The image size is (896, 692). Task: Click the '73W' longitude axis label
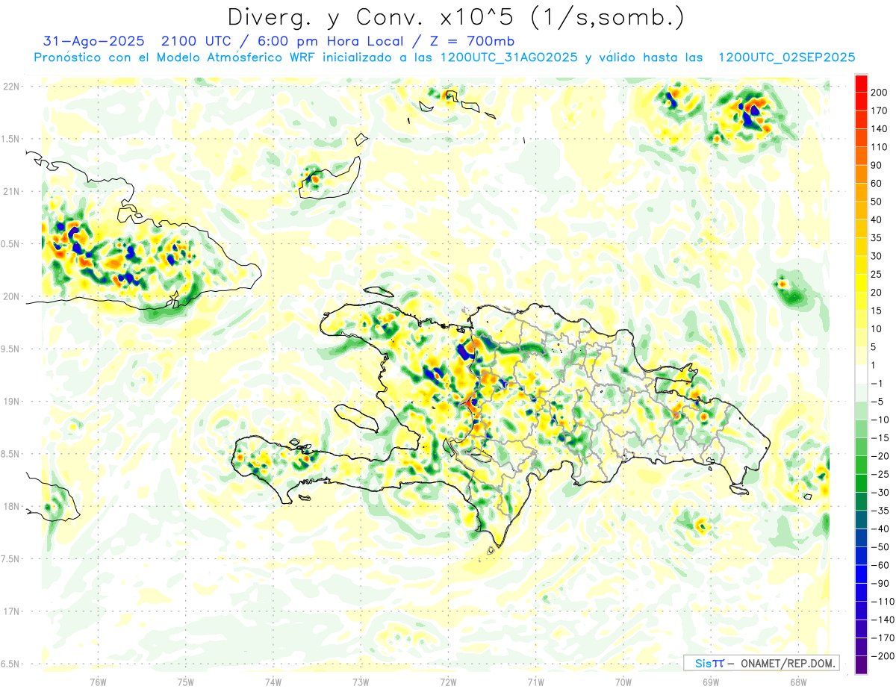[x=361, y=682]
